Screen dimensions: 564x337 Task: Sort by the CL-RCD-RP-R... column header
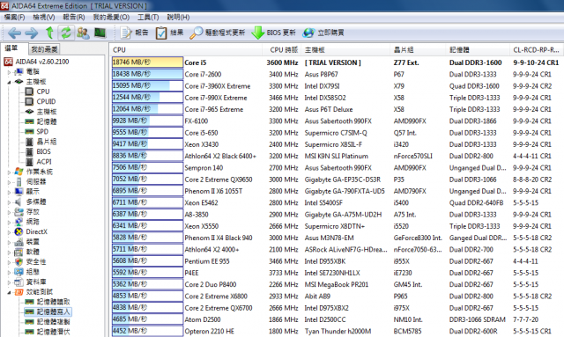(x=537, y=50)
